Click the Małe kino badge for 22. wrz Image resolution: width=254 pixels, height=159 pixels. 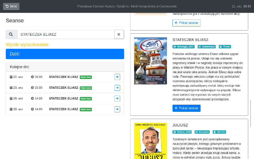(86, 77)
